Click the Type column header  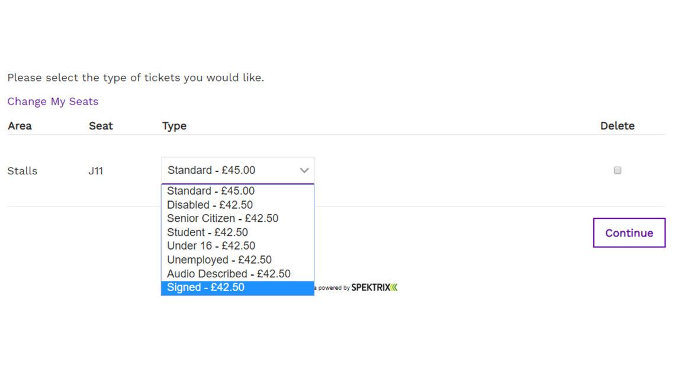click(174, 126)
